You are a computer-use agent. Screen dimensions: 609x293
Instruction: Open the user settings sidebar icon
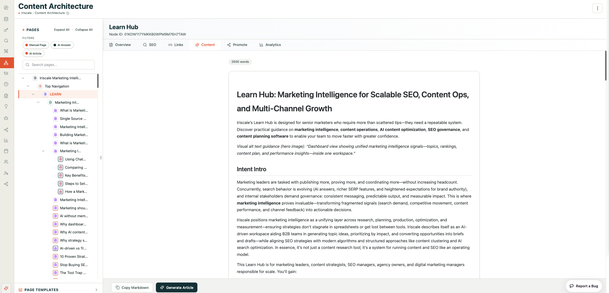click(x=6, y=173)
